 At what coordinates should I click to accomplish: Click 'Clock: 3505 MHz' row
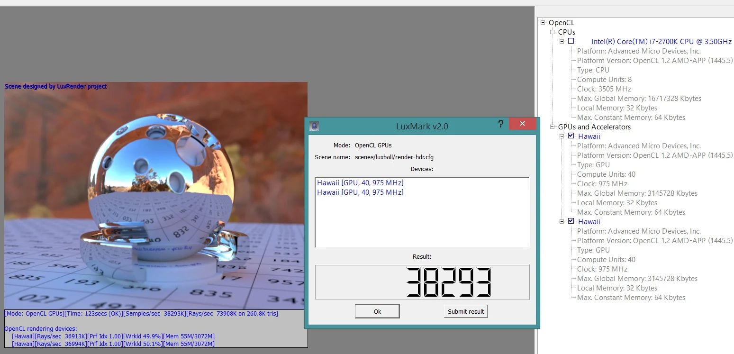(604, 89)
